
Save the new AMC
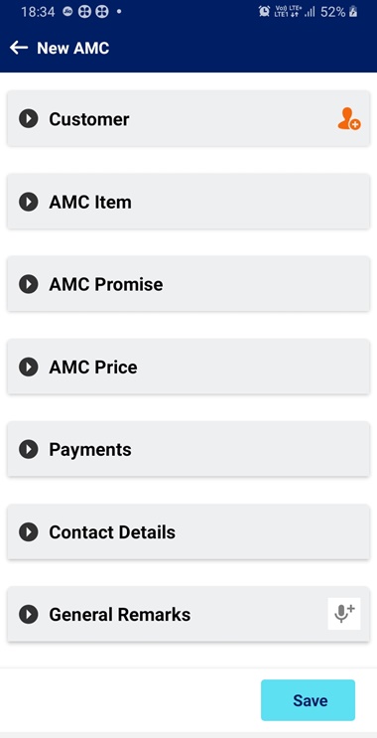click(308, 700)
